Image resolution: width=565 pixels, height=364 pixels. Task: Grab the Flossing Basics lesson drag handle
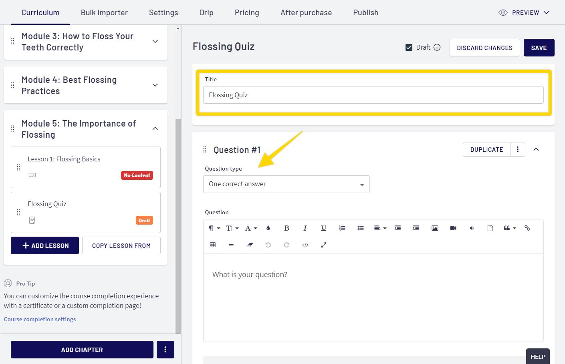click(18, 167)
